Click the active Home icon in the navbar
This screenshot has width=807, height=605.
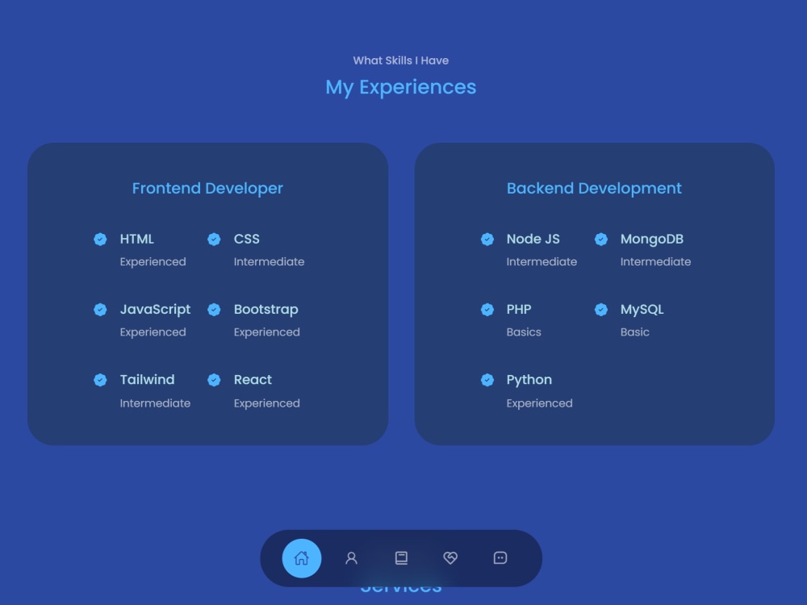(301, 557)
